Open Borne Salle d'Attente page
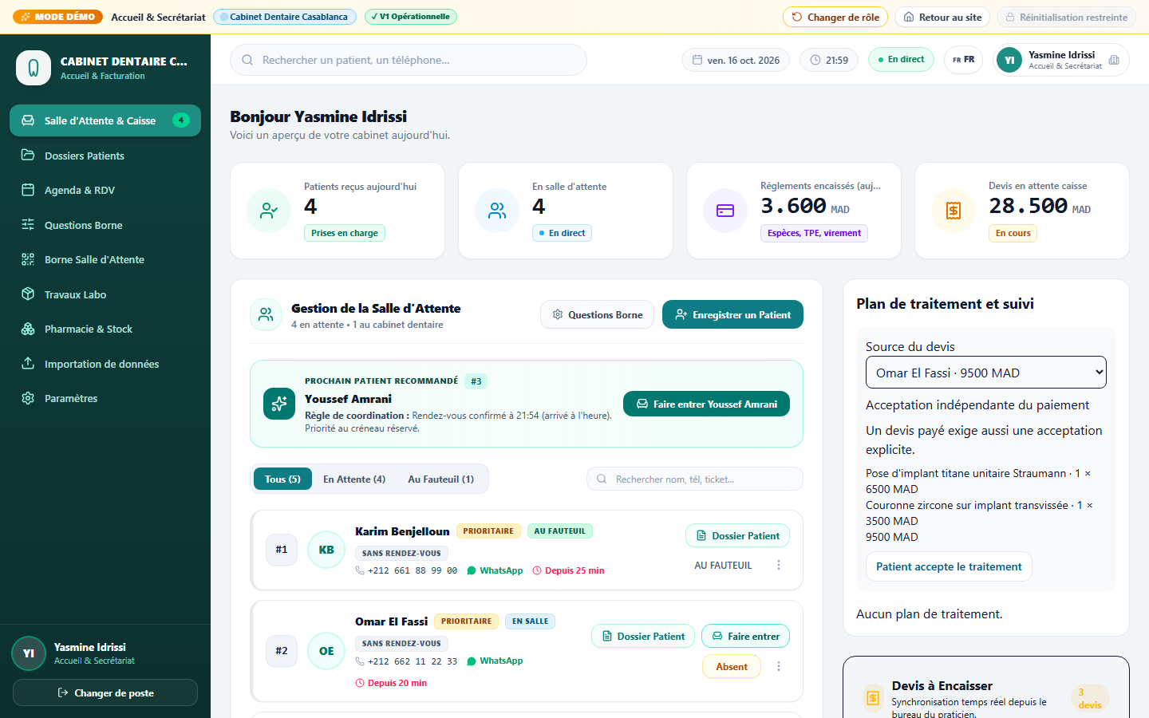 105,259
